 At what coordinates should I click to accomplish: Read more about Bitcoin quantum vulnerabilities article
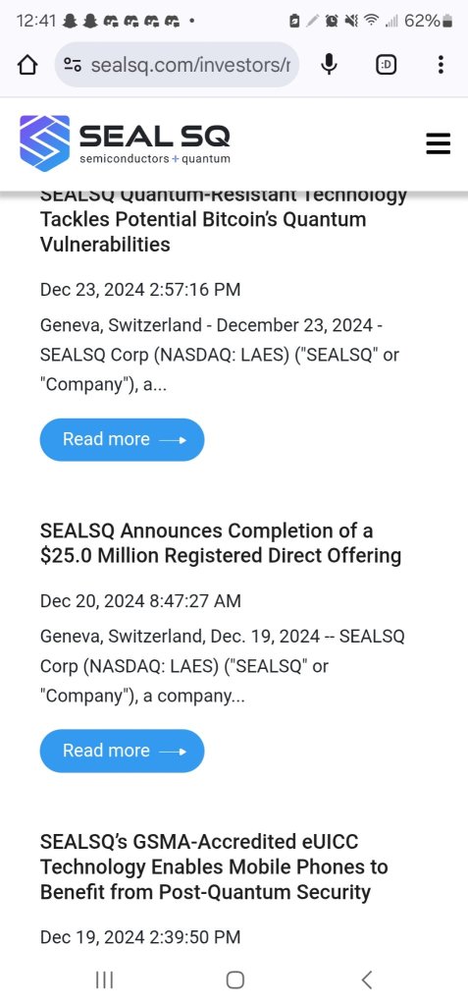[122, 439]
